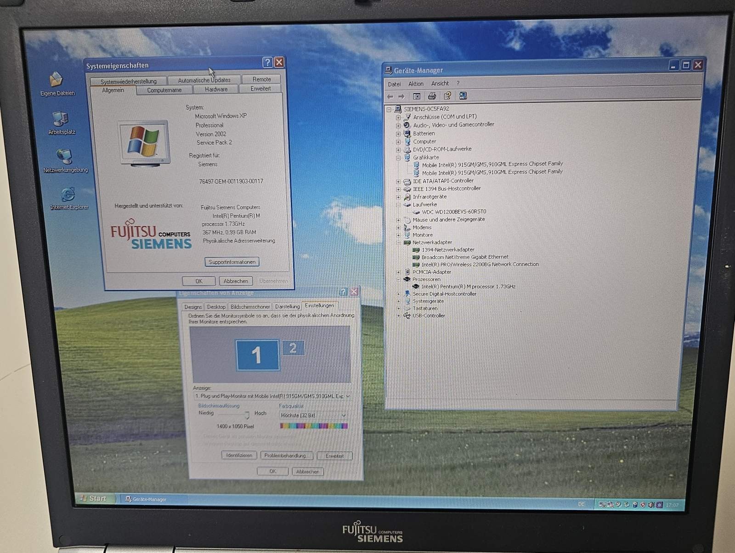Expand the IDE ATA/ATAPI-Controller node

[398, 181]
